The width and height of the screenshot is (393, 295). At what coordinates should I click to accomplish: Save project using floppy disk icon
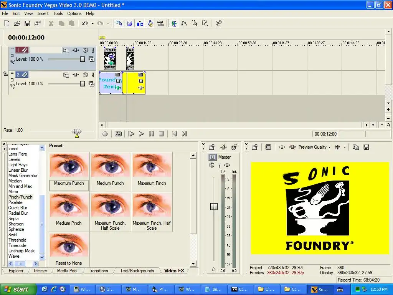(27, 23)
